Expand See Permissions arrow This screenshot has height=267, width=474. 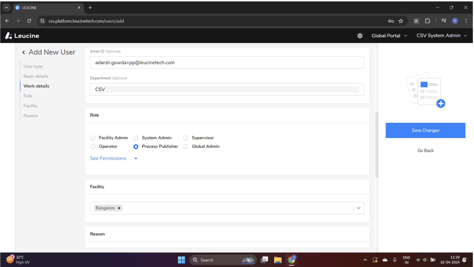pyautogui.click(x=136, y=159)
